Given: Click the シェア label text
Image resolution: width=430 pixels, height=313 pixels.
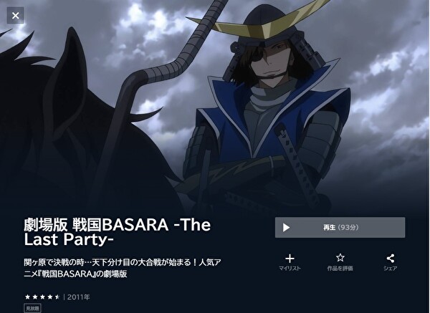Looking at the screenshot, I should 391,269.
